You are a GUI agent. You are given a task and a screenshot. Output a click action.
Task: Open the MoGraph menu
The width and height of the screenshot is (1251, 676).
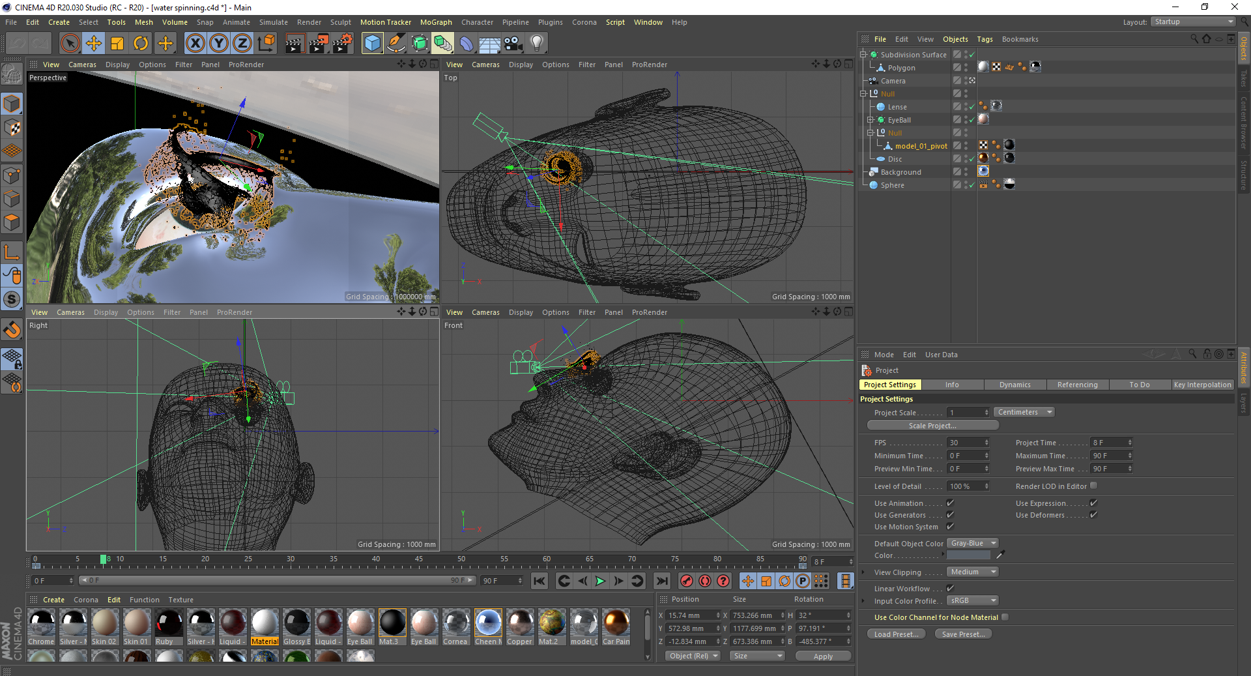(435, 22)
